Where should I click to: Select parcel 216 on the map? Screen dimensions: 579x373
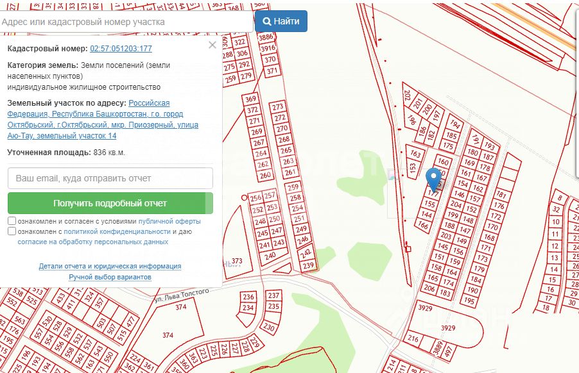tap(413, 338)
